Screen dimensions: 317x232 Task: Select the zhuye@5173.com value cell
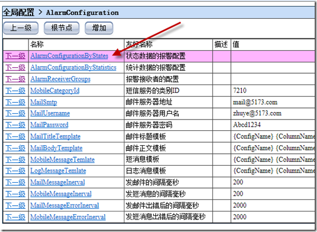(273, 113)
